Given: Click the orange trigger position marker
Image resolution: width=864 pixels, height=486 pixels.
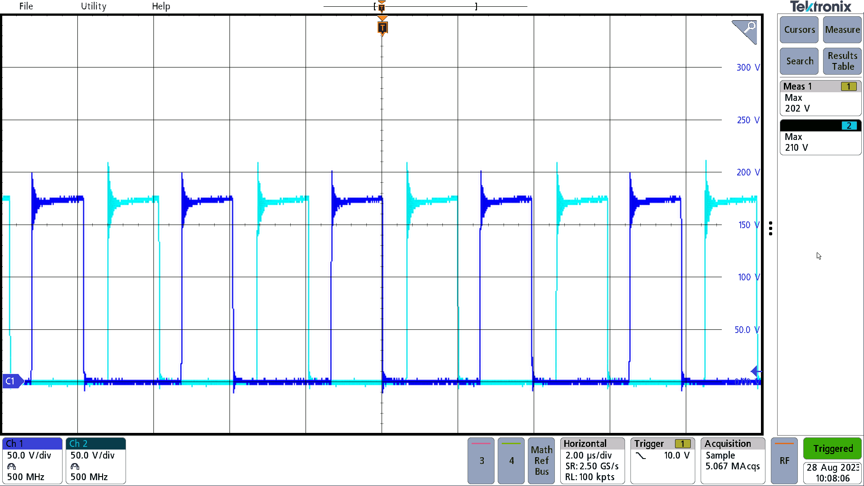Looking at the screenshot, I should click(382, 28).
